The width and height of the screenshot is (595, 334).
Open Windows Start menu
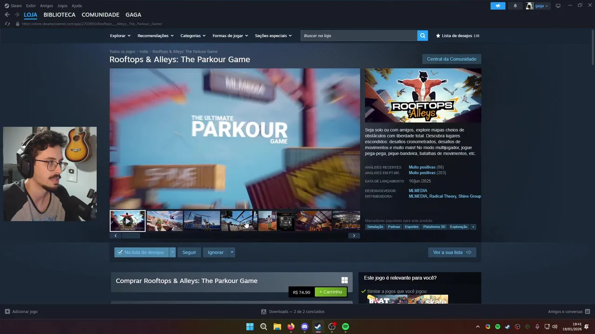pyautogui.click(x=250, y=327)
